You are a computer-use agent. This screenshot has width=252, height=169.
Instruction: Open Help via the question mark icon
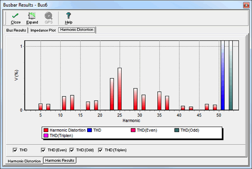point(69,16)
